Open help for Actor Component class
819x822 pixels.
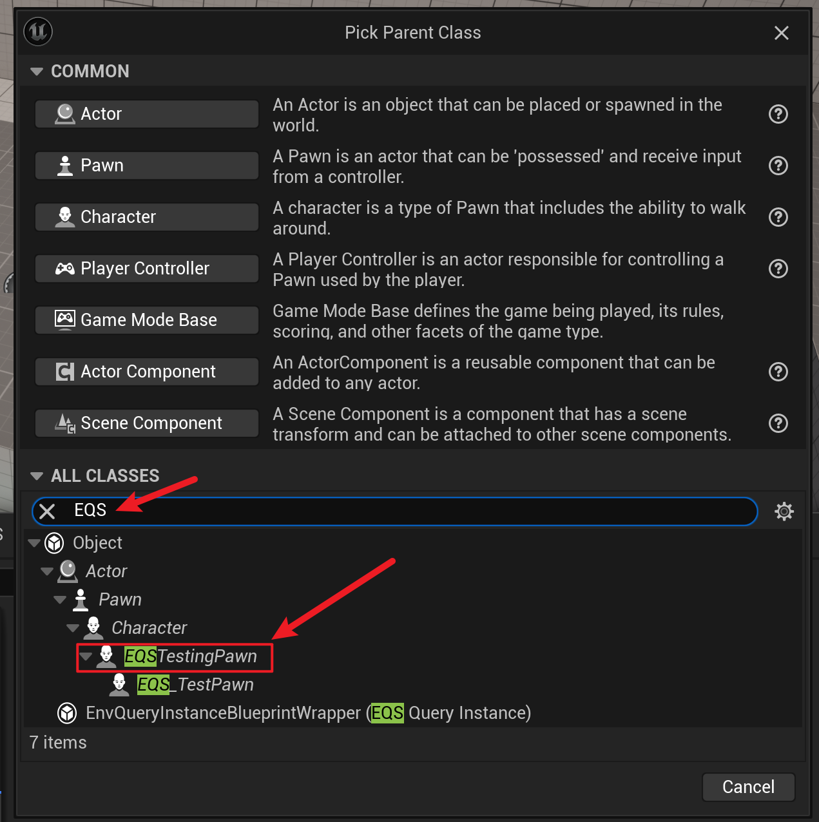[x=778, y=372]
